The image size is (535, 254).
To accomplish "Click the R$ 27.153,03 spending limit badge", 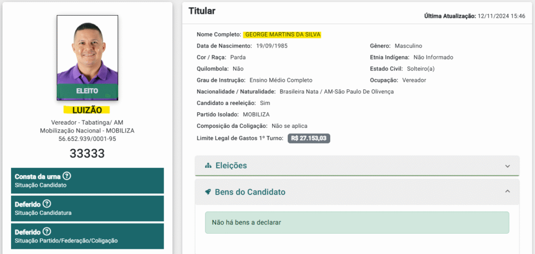I will 309,138.
